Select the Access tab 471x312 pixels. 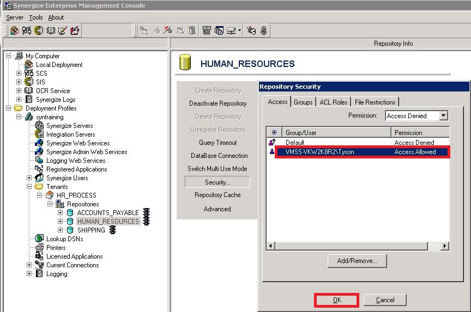click(x=277, y=102)
